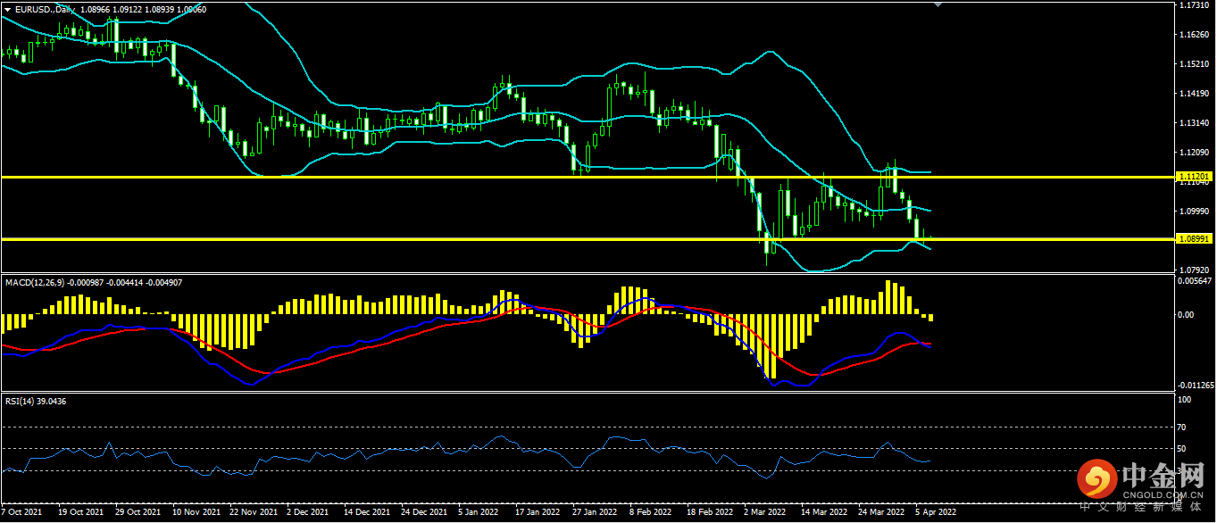This screenshot has height=523, width=1217.
Task: Click the RSI 100 scale label
Action: click(1184, 401)
